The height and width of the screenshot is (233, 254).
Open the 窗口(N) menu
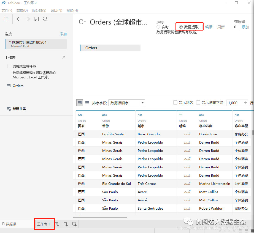[x=56, y=10]
